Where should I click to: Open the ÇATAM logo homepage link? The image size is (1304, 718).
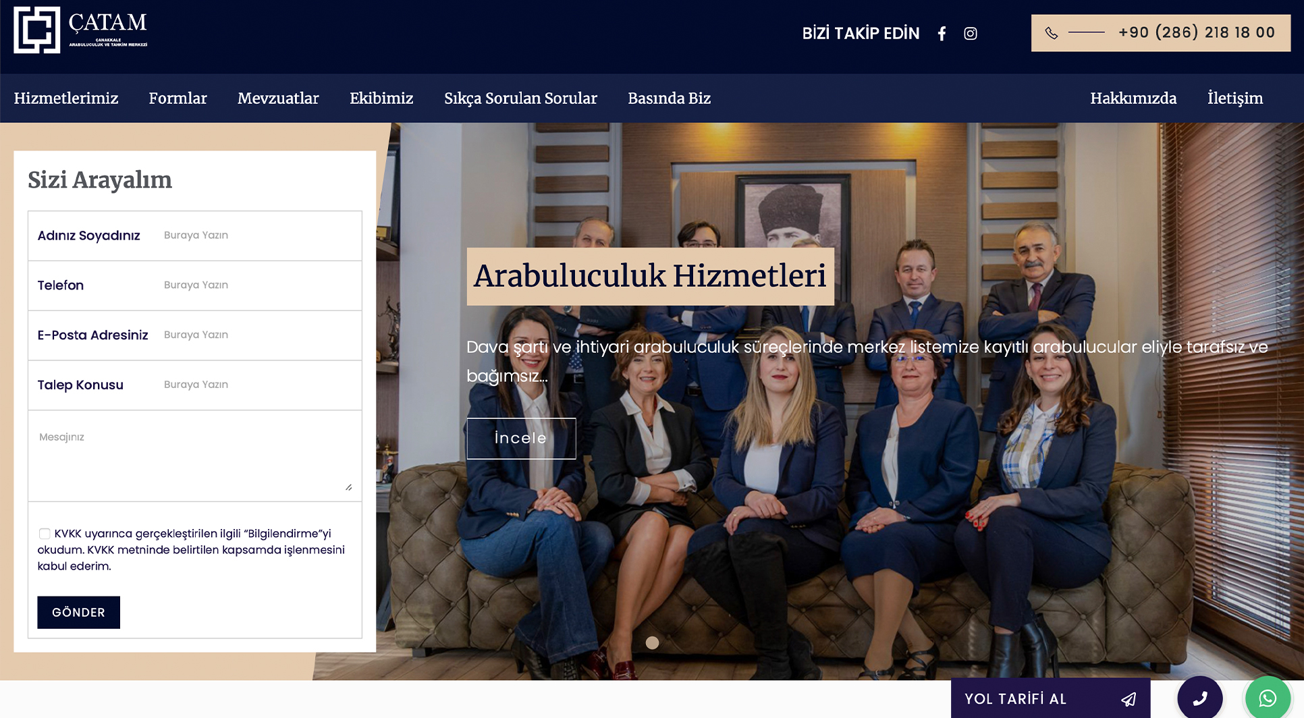(x=80, y=30)
